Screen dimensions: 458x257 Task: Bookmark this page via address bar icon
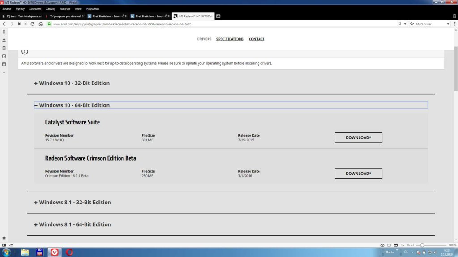click(399, 24)
